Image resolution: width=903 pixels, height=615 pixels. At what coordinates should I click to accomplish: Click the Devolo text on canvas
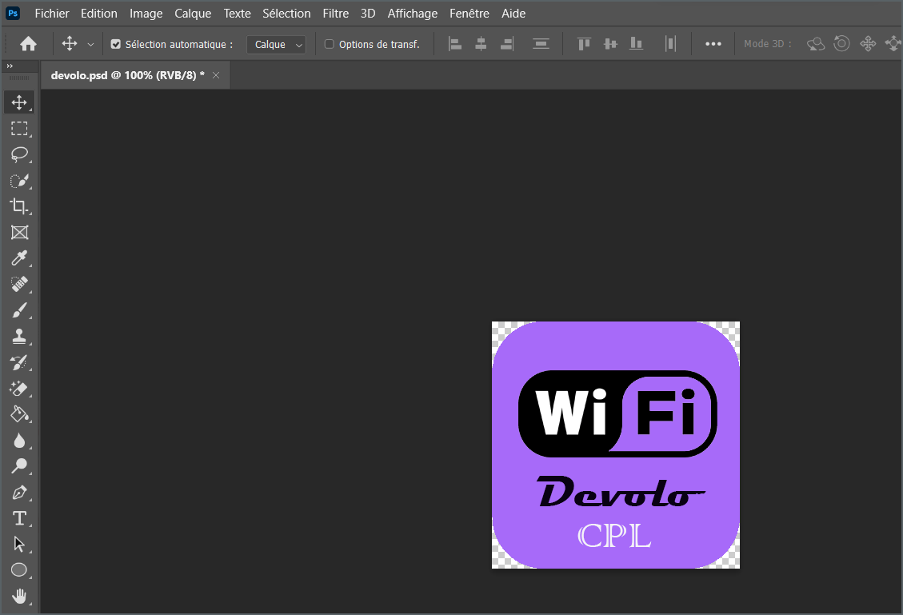point(621,493)
